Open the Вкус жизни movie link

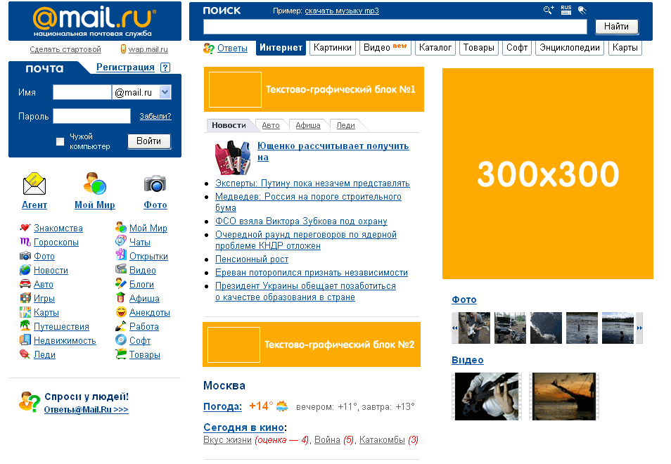point(227,440)
